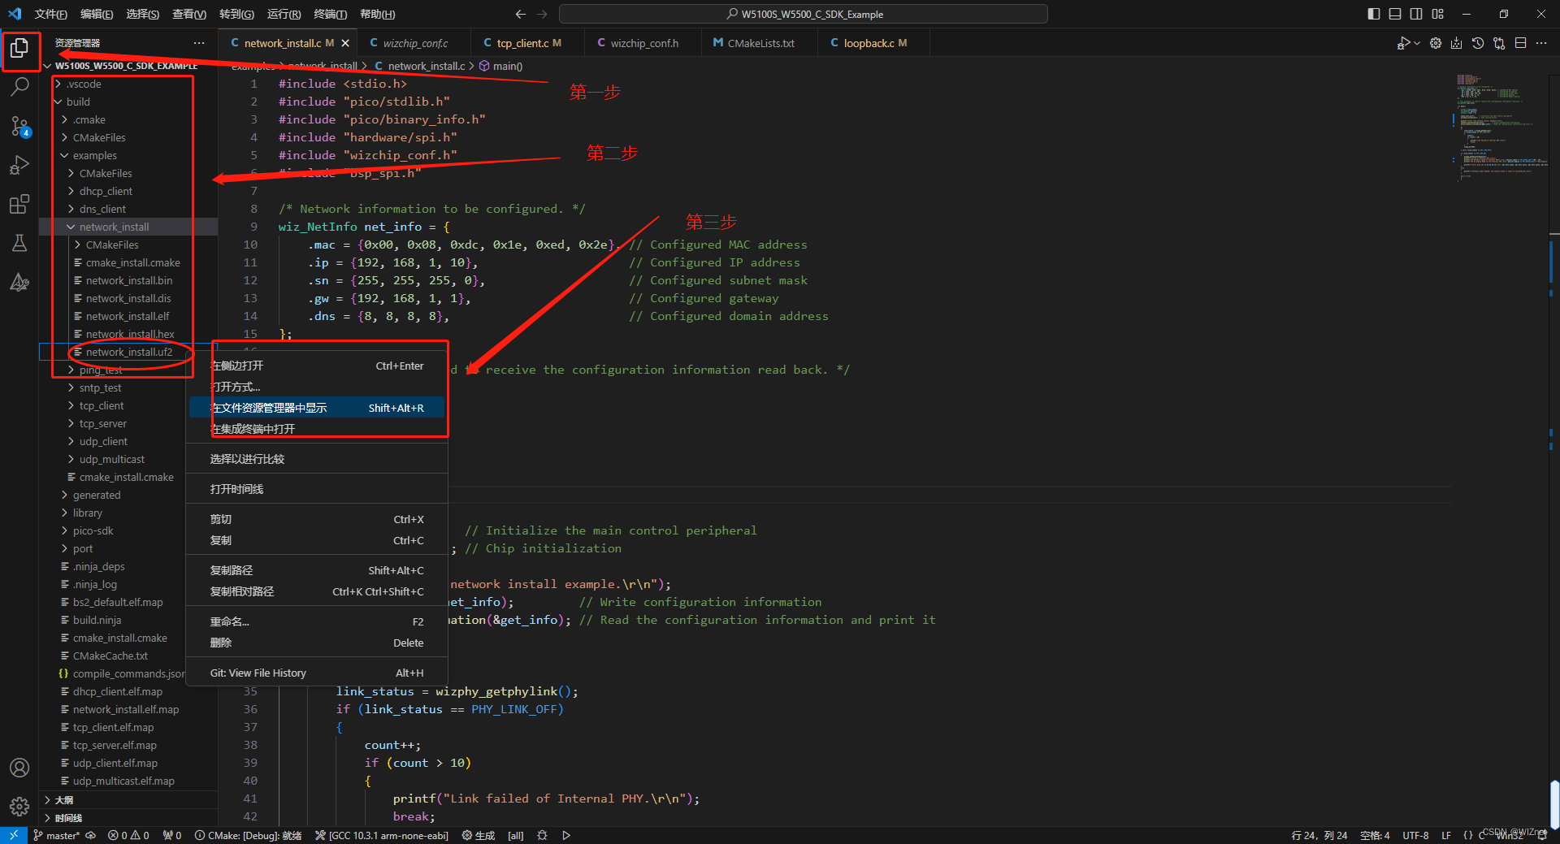Viewport: 1560px width, 844px height.
Task: Open the CMake view in the activity bar
Action: tap(19, 282)
